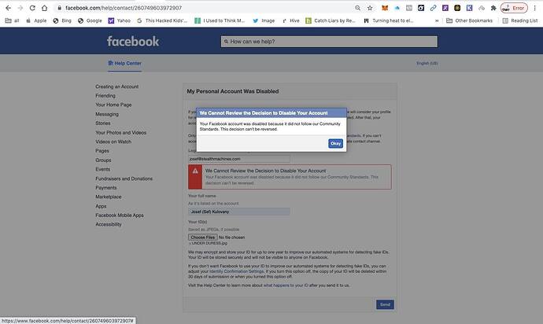Open 'Identity Confirmation Settings' link

pos(237,271)
